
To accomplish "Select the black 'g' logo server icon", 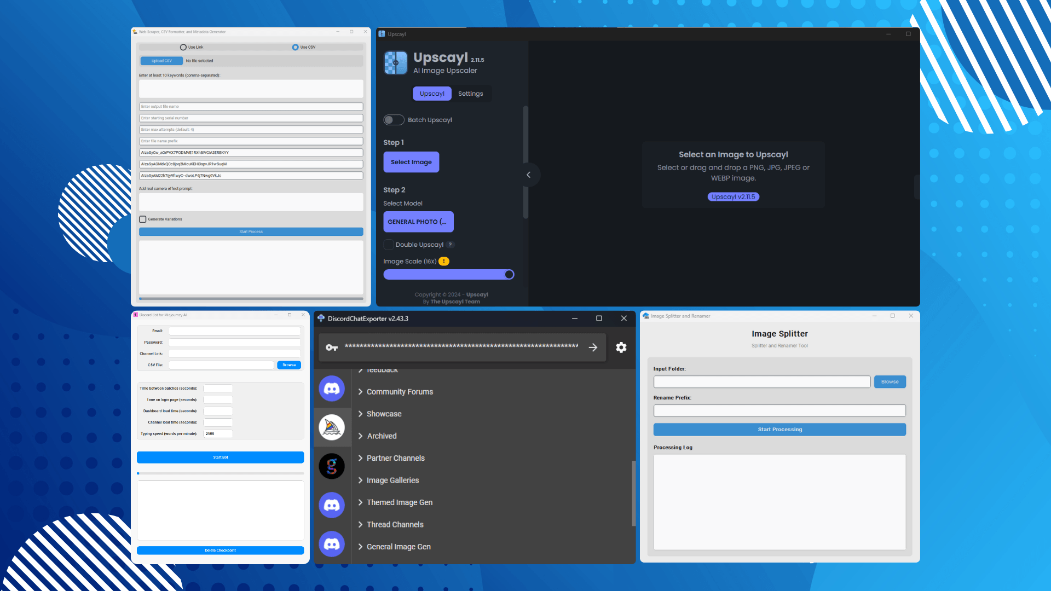I will [x=332, y=466].
